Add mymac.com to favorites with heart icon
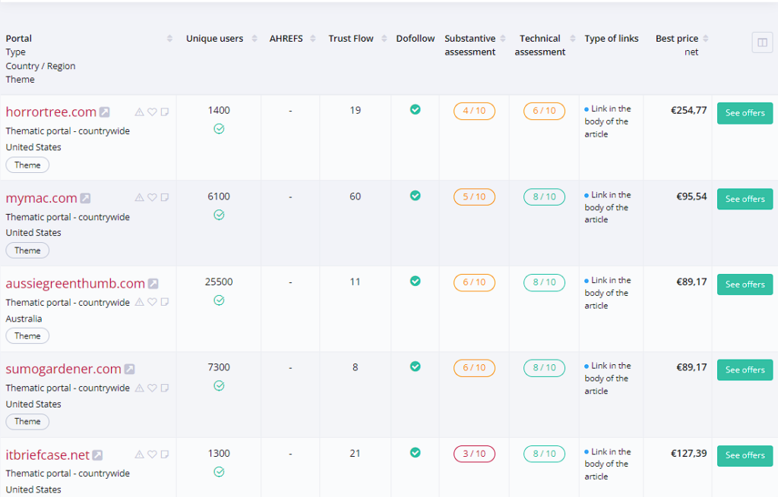 pyautogui.click(x=152, y=198)
